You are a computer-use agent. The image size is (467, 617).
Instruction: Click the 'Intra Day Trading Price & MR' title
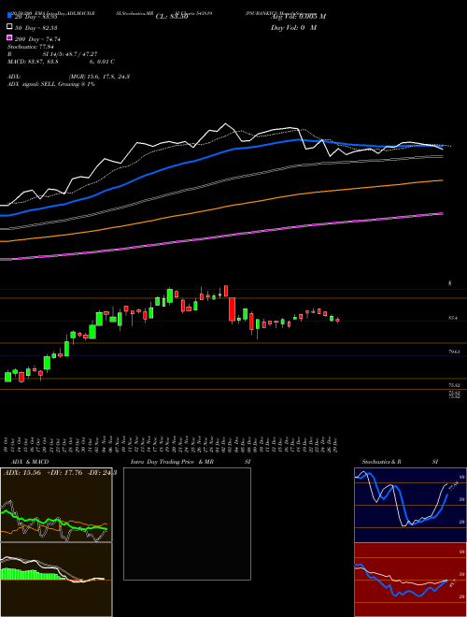point(172,462)
